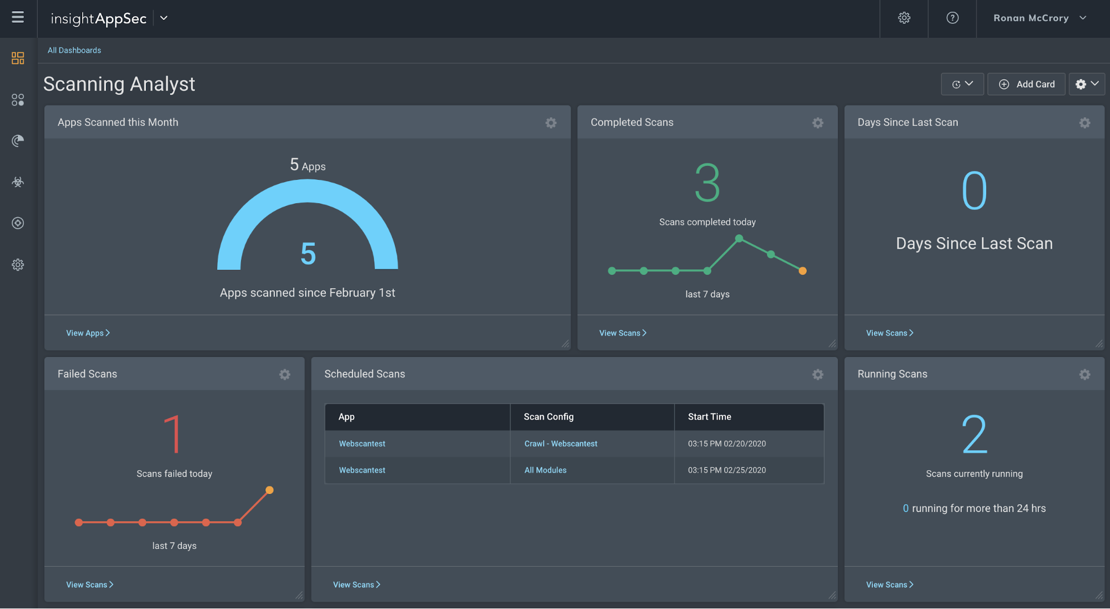Toggle the Days Since Last Scan card settings
This screenshot has width=1110, height=609.
pyautogui.click(x=1086, y=122)
